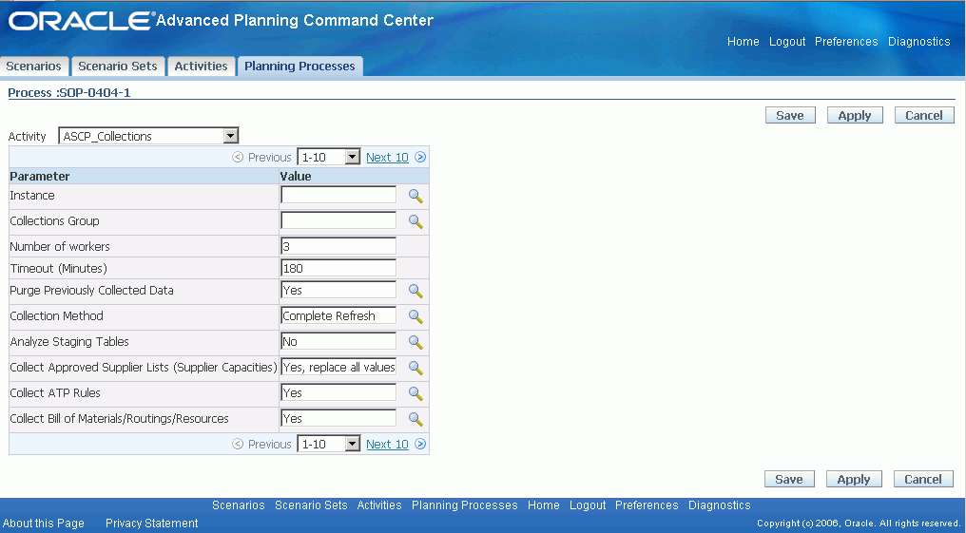Click the bottom Apply button
Image resolution: width=966 pixels, height=533 pixels.
tap(854, 479)
